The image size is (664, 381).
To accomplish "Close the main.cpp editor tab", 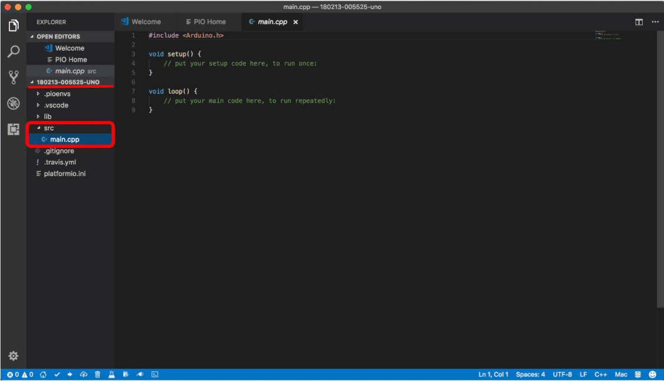I will [x=295, y=22].
